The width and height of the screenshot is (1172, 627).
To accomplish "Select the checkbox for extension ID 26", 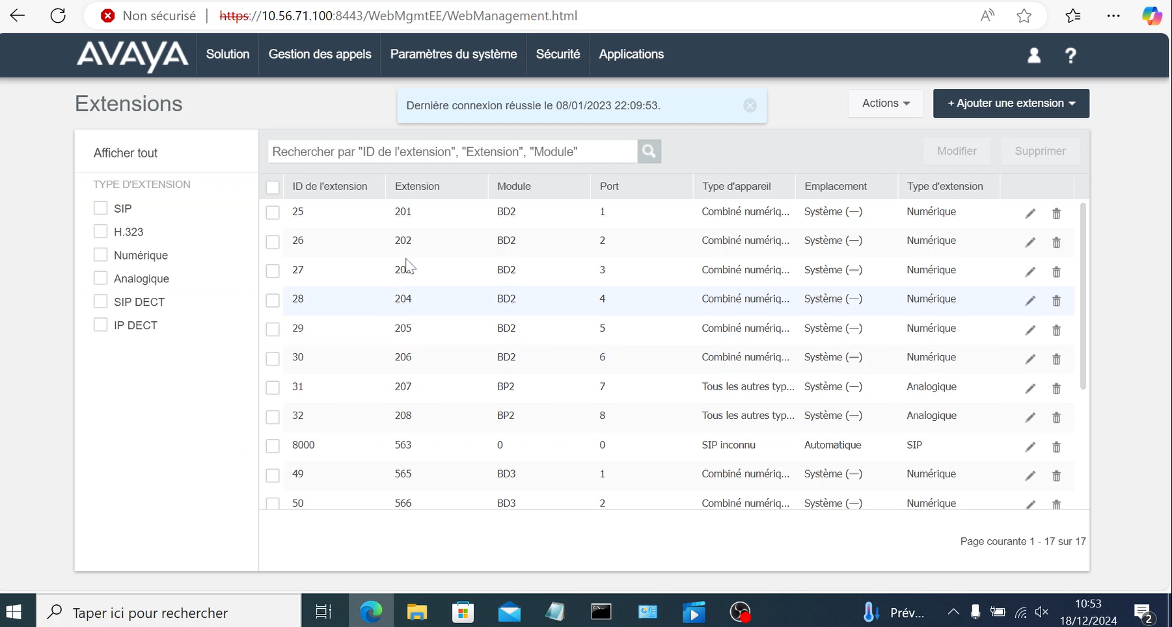I will (x=273, y=242).
